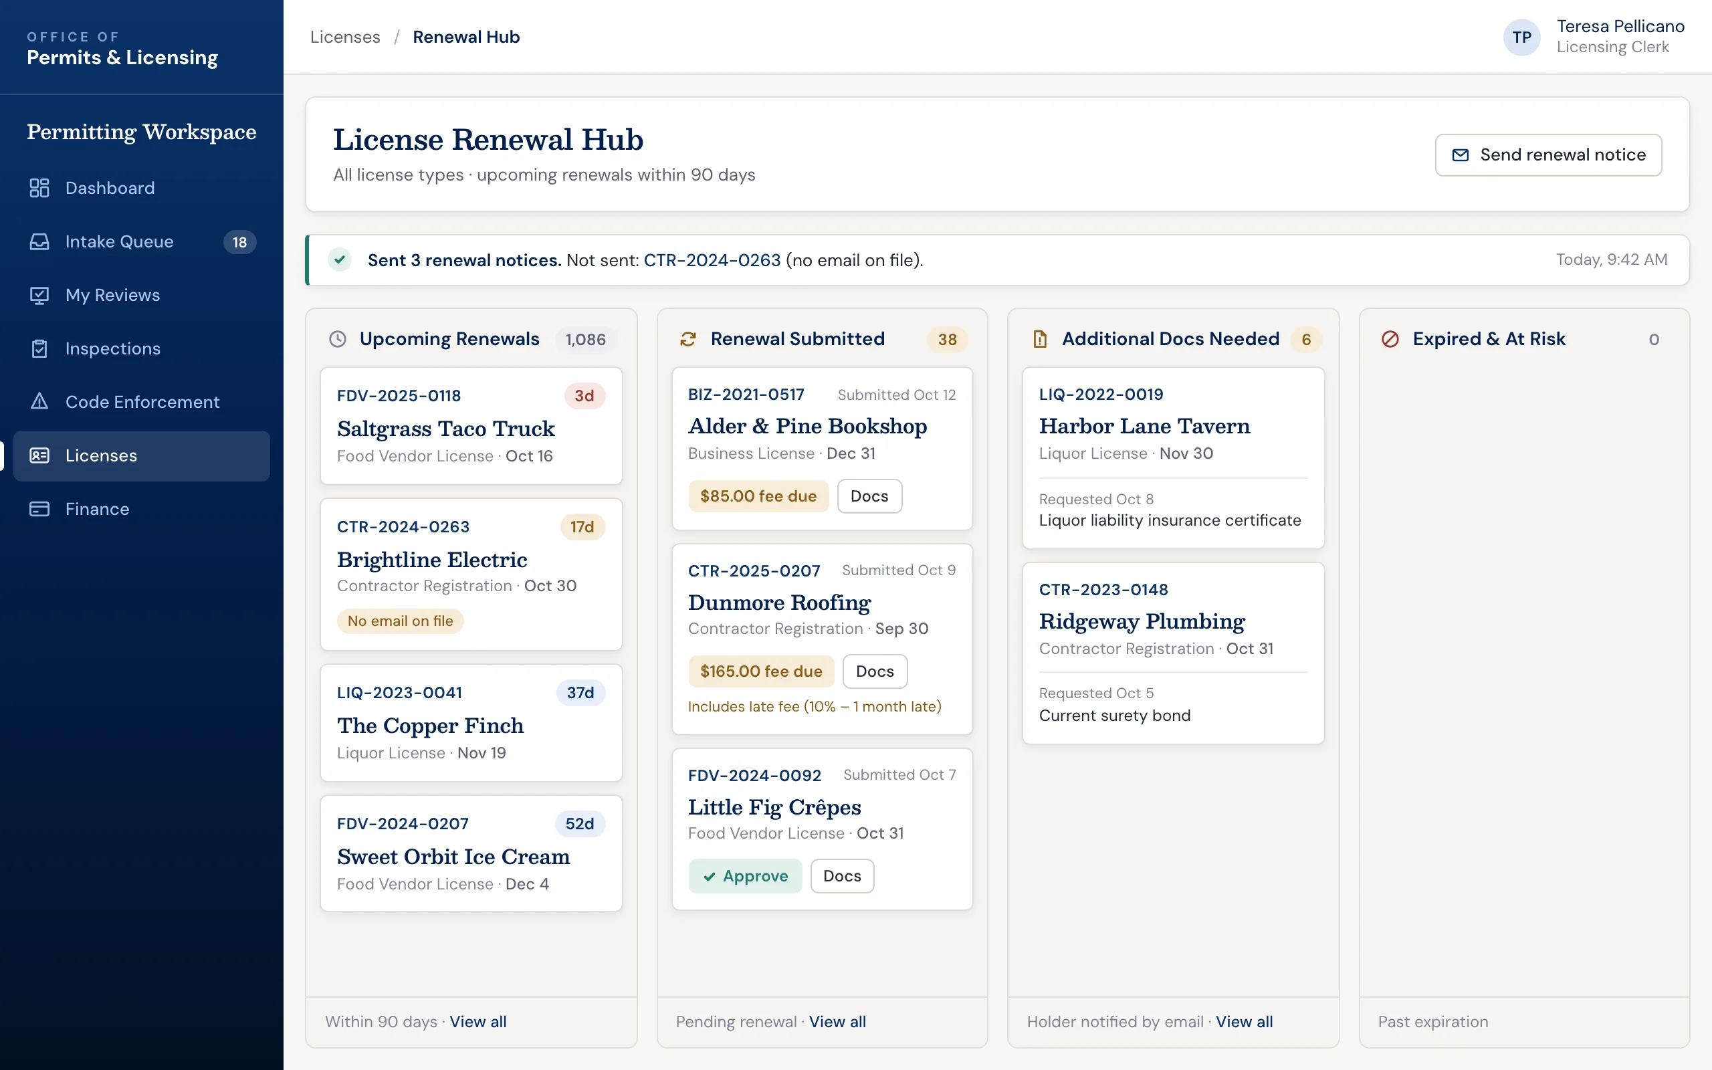Click the Intake Queue inbox icon
Screen dimensions: 1712x1070
[x=39, y=242]
